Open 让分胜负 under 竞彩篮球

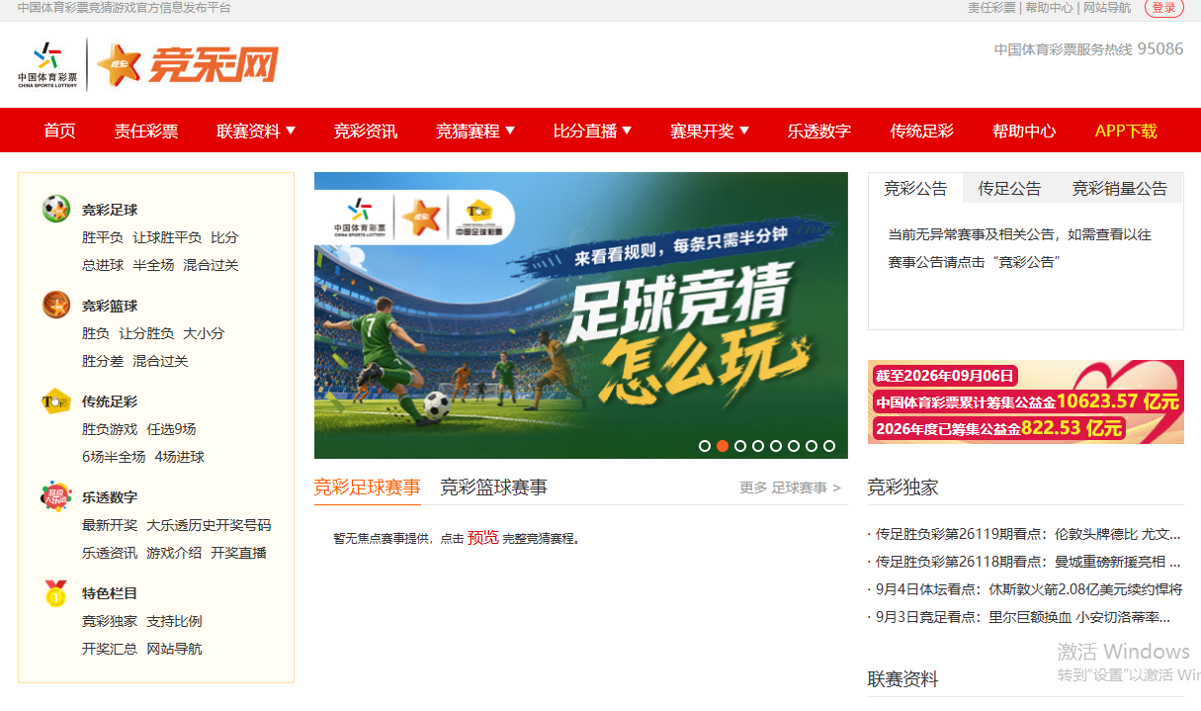[x=146, y=333]
